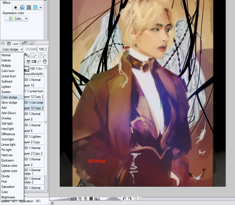
Task: Open the Expression color dropdown
Action: tap(16, 19)
